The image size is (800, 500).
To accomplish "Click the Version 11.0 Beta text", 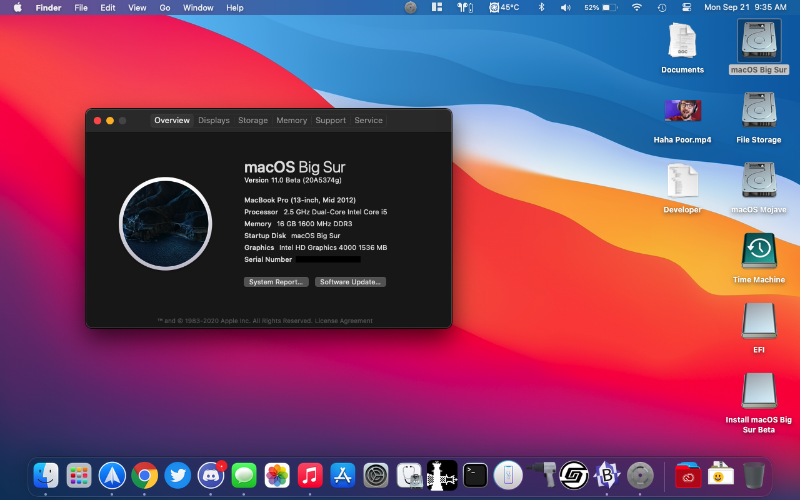I will click(293, 180).
